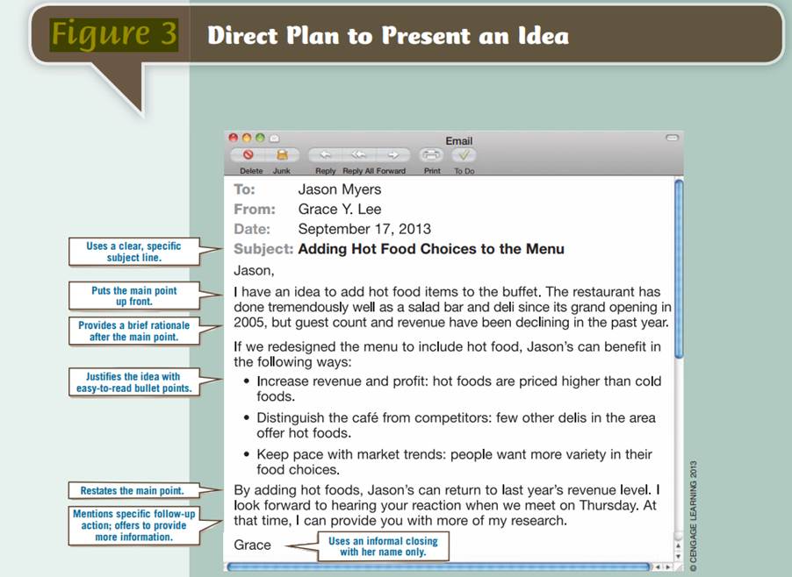Click the scroll up arrow at bottom right
This screenshot has width=792, height=577.
(x=679, y=546)
